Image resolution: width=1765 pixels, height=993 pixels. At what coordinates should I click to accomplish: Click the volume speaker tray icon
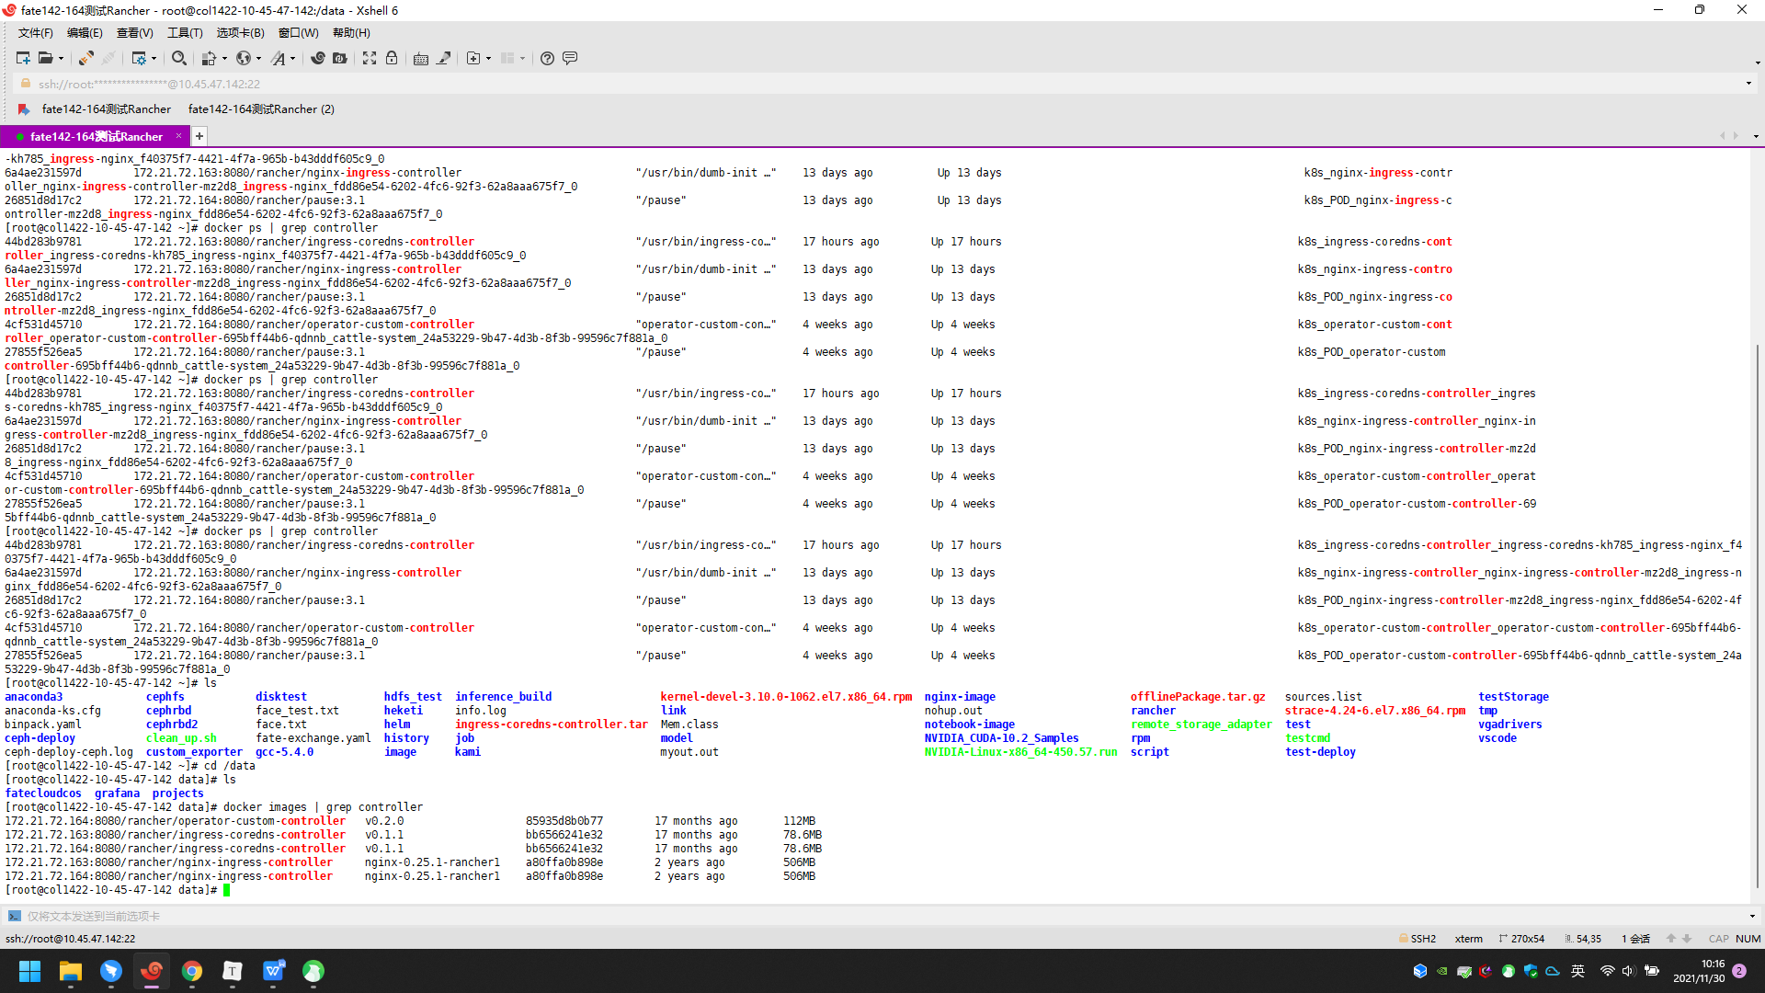[x=1628, y=971]
